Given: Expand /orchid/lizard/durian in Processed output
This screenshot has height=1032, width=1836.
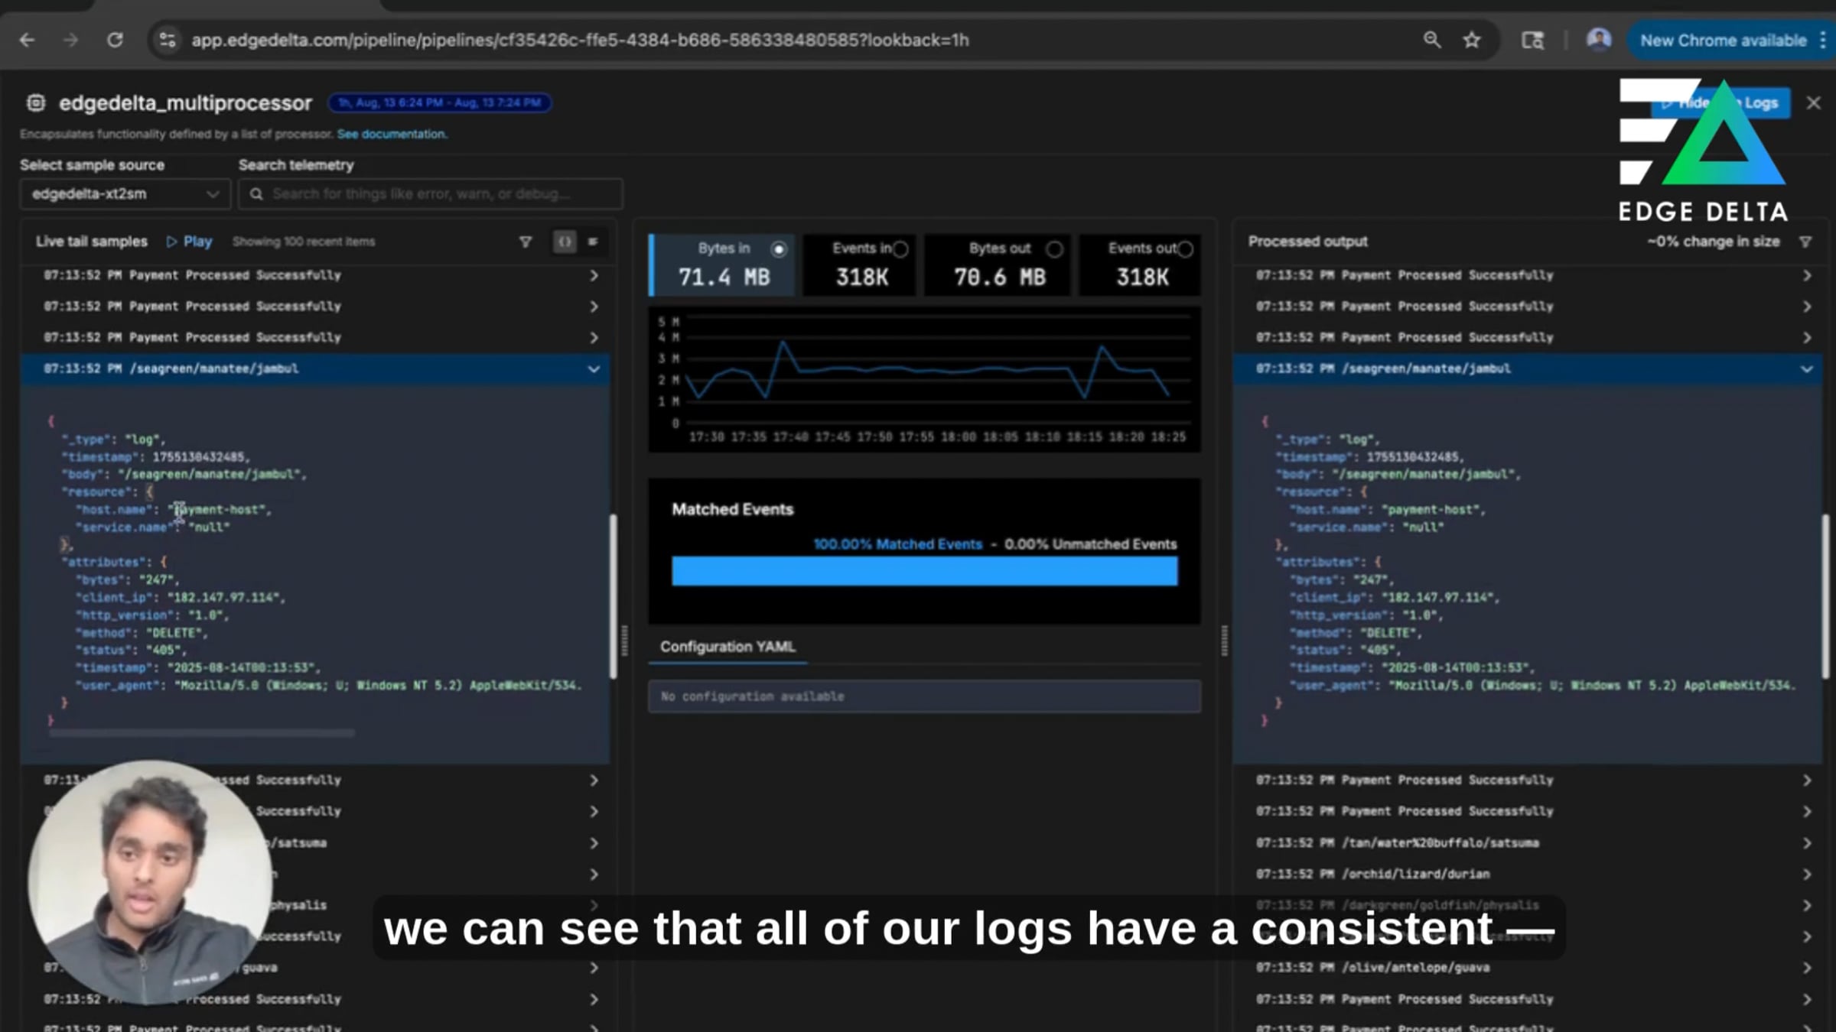Looking at the screenshot, I should (x=1806, y=875).
